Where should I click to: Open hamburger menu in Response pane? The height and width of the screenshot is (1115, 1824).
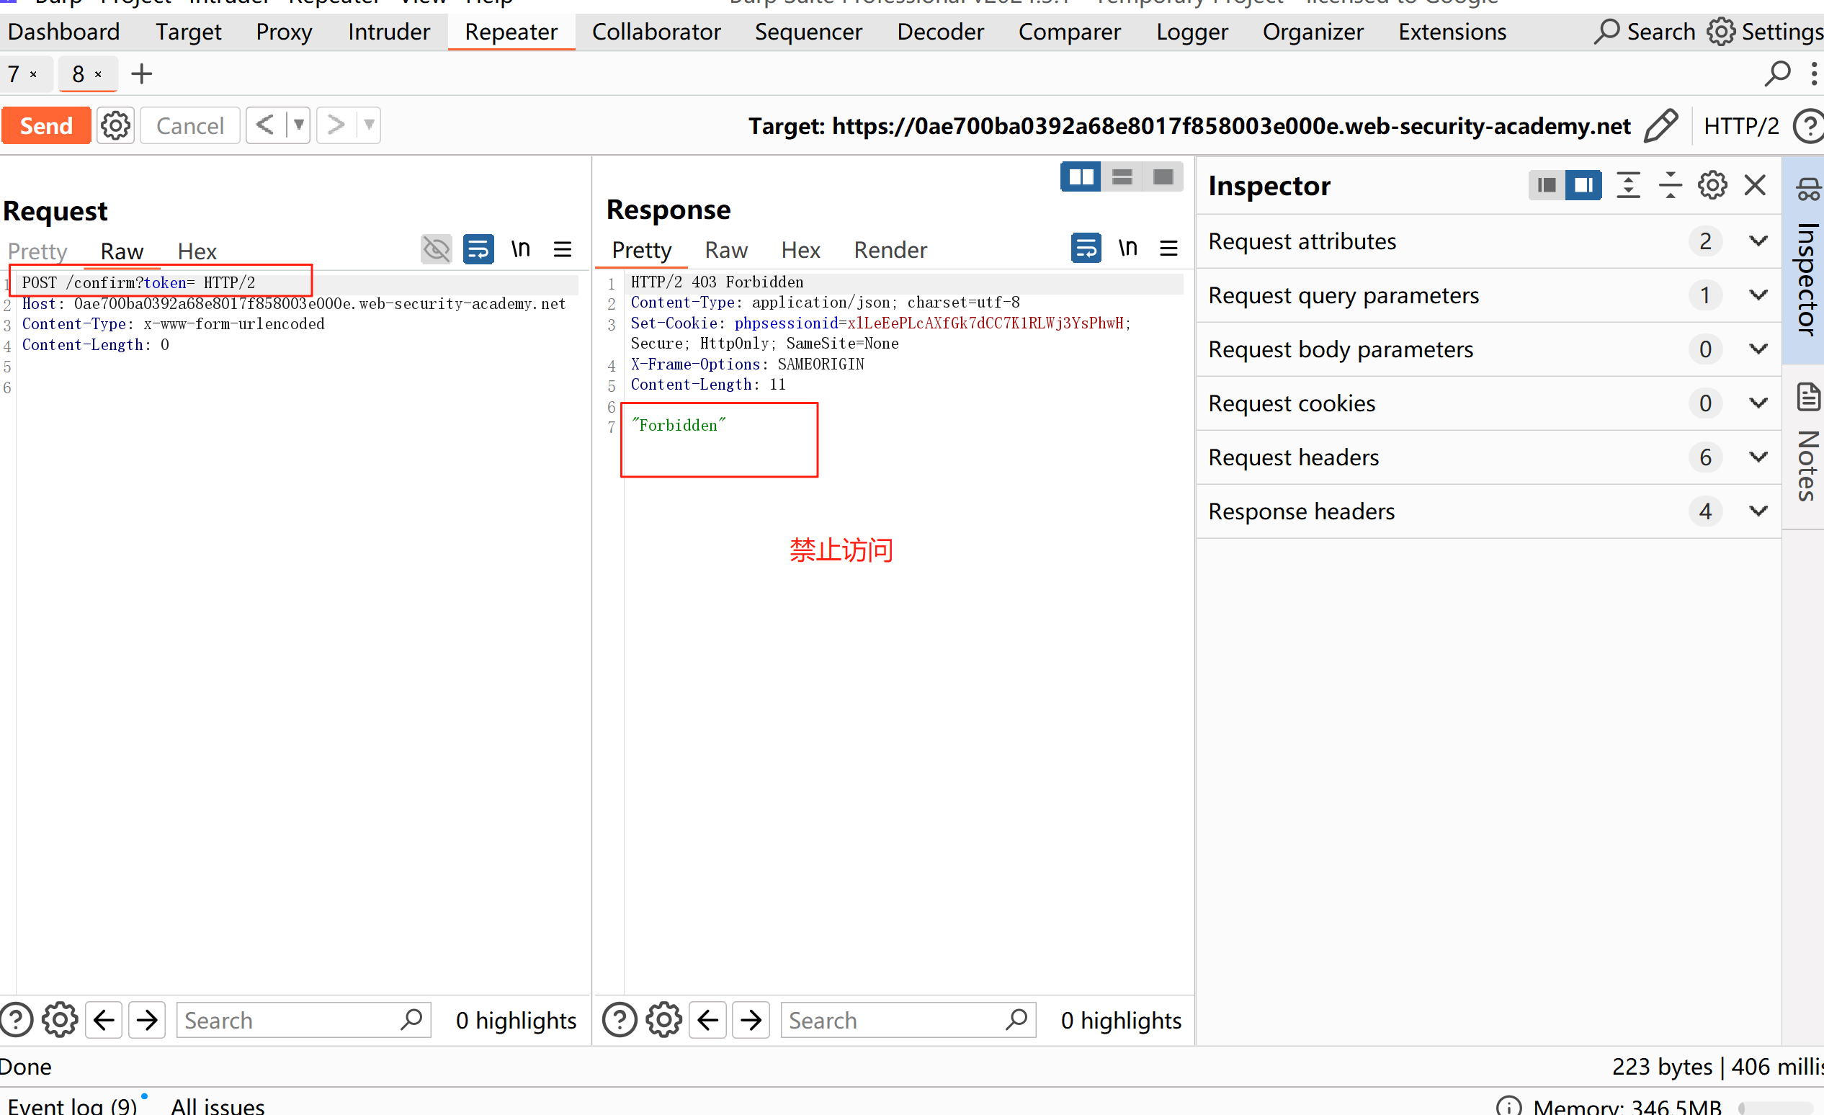click(1168, 248)
